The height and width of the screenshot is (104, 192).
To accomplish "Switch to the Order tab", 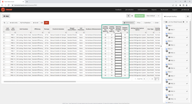I will (156, 23).
